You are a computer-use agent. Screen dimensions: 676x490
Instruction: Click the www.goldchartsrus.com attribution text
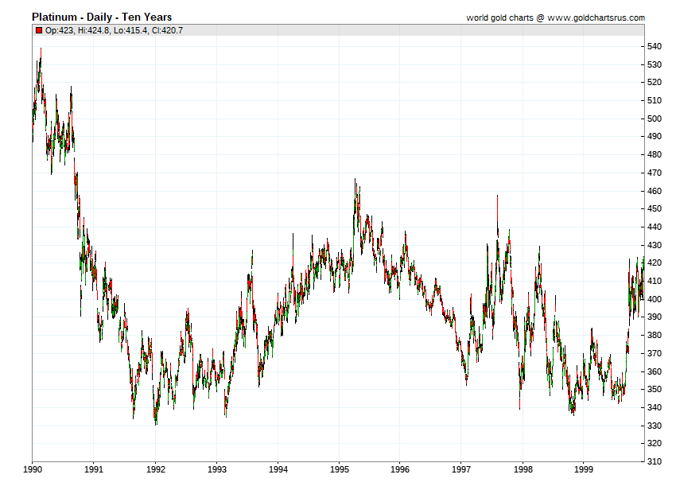point(596,17)
